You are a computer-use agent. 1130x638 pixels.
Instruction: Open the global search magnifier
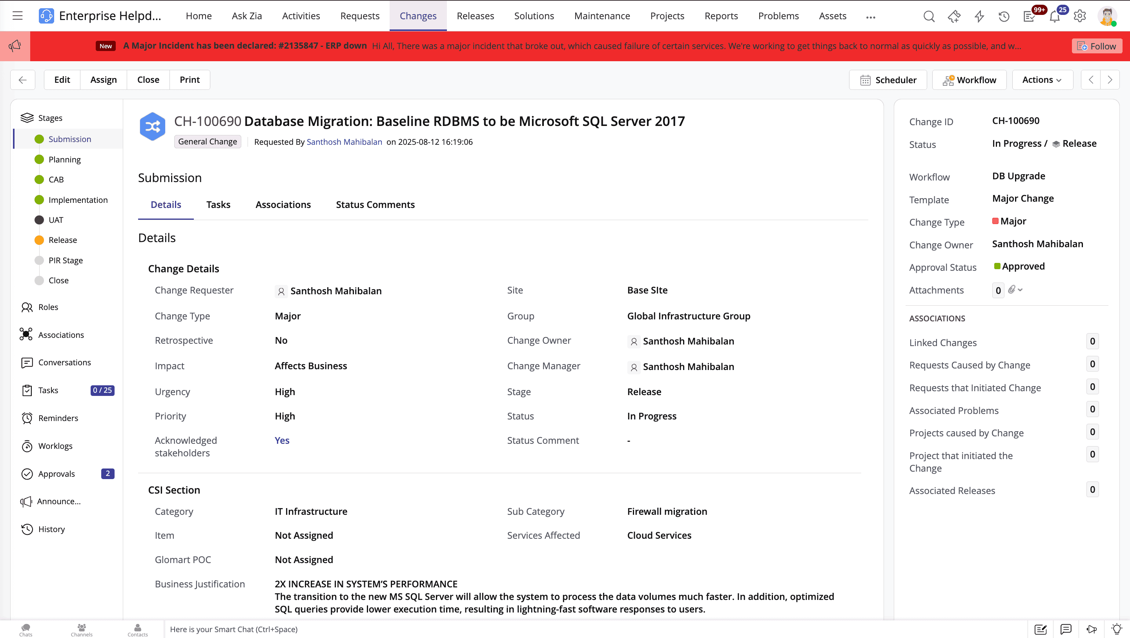[929, 16]
